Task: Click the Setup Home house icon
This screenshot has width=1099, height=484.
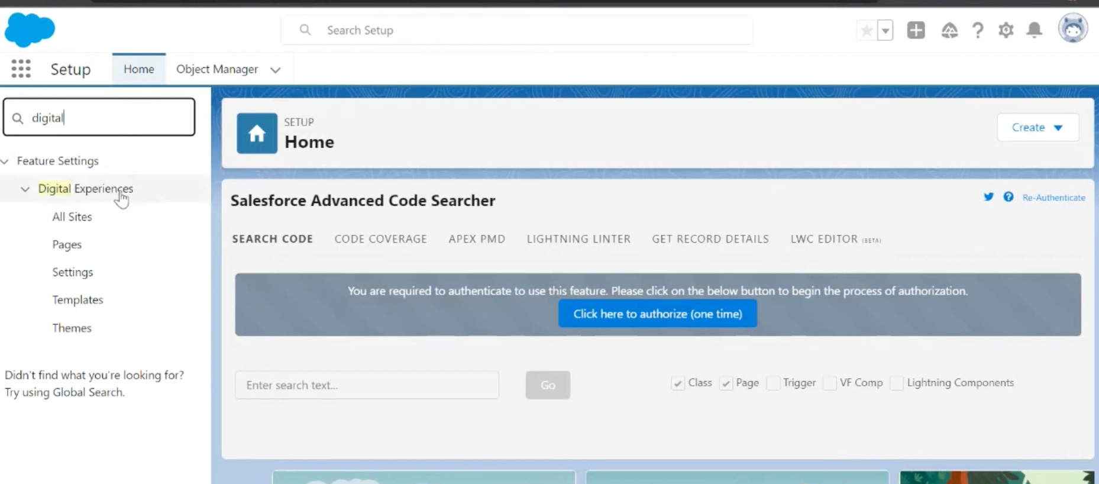Action: (257, 134)
